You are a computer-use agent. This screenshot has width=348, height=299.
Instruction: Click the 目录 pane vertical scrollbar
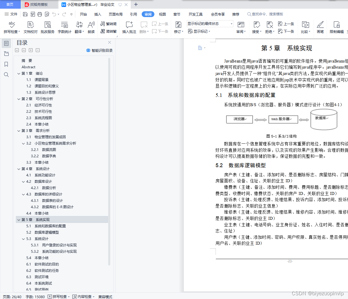click(x=109, y=161)
